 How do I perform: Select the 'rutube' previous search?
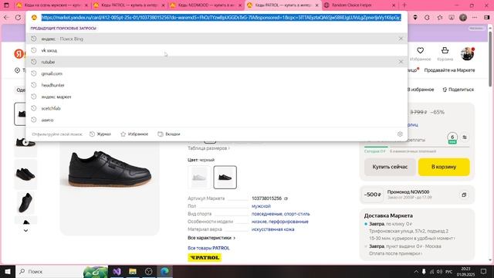[x=216, y=62]
